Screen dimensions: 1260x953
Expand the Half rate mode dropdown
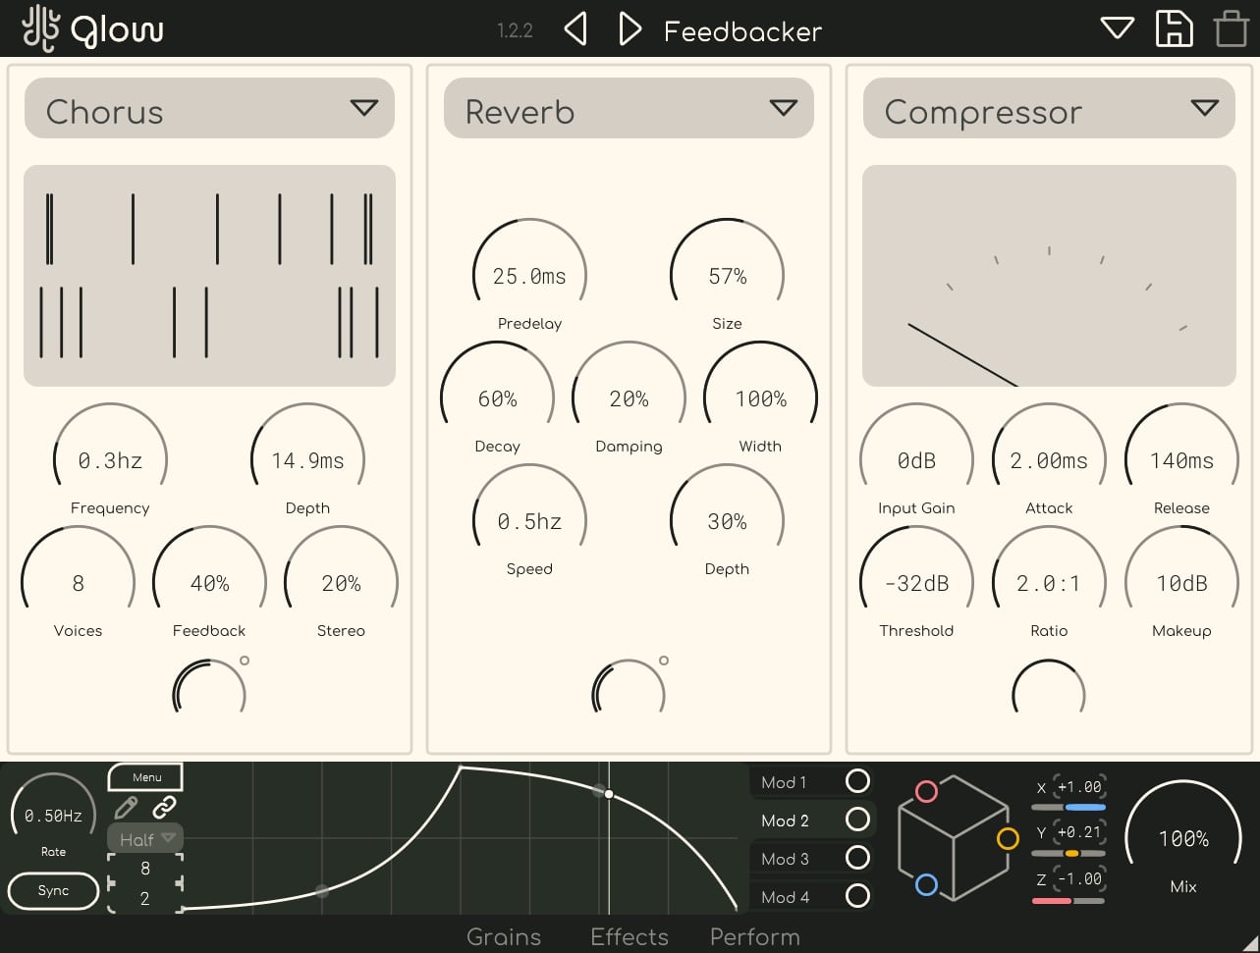[143, 839]
